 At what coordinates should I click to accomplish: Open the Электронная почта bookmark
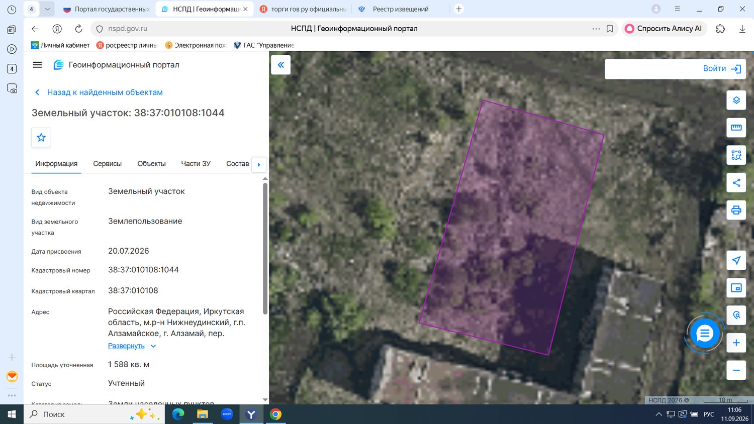coord(196,45)
